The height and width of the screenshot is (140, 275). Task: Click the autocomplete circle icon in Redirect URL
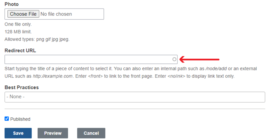click(174, 59)
